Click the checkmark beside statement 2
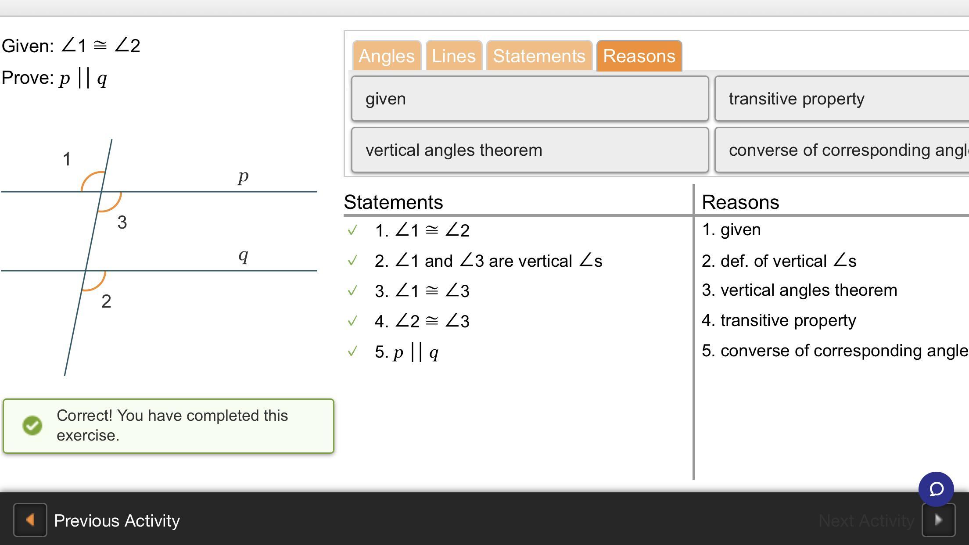This screenshot has height=545, width=969. [x=352, y=260]
